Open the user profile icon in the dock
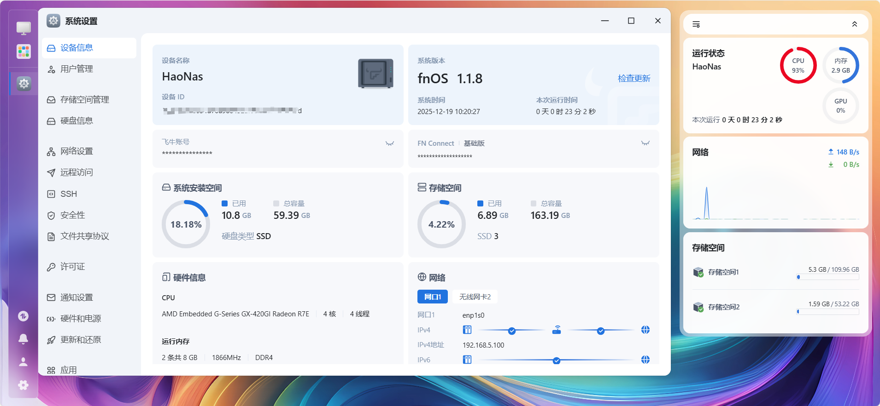This screenshot has width=880, height=406. (x=23, y=362)
